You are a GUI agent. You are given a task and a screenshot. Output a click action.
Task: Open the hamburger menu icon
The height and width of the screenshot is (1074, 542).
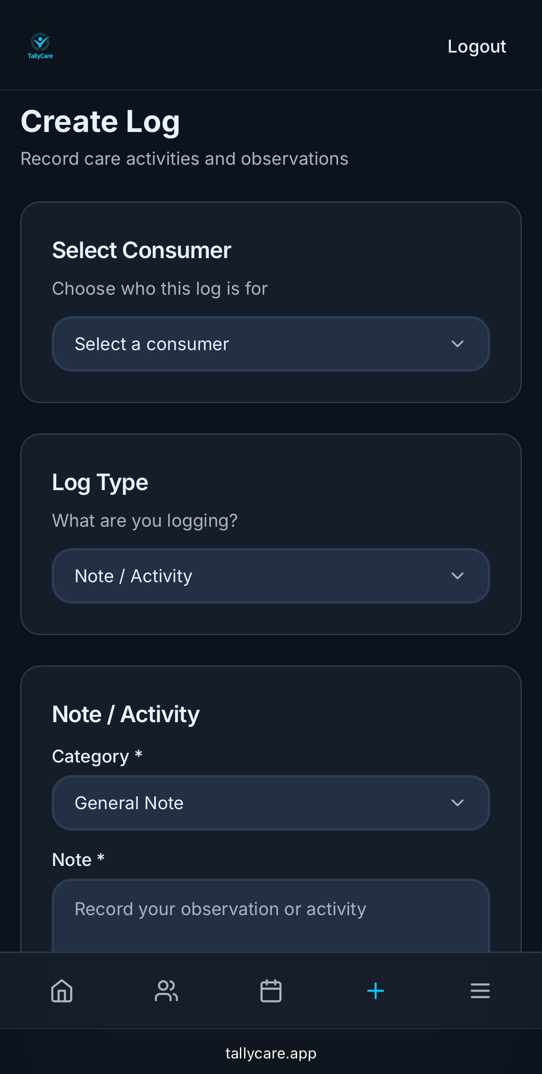(x=480, y=990)
